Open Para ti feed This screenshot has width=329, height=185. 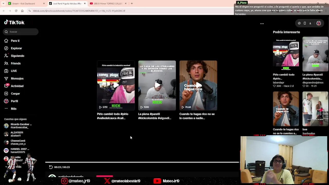(12, 41)
